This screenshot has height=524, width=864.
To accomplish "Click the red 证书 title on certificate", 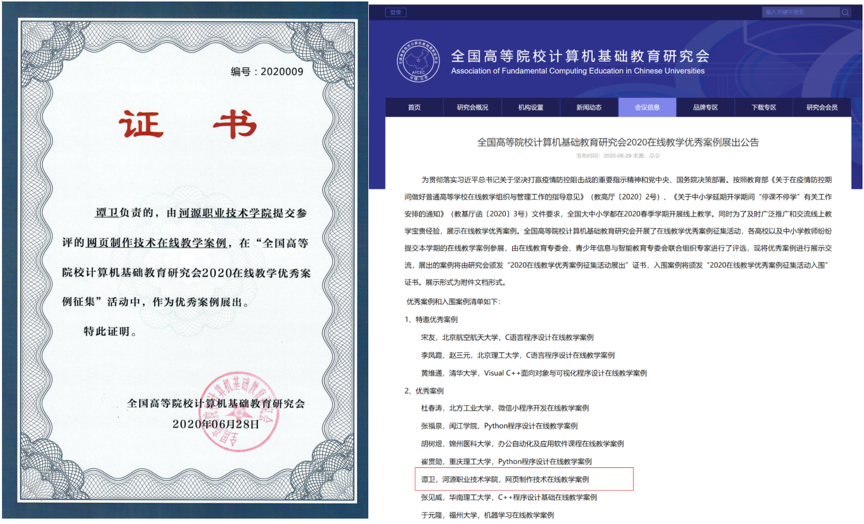I will tap(188, 124).
